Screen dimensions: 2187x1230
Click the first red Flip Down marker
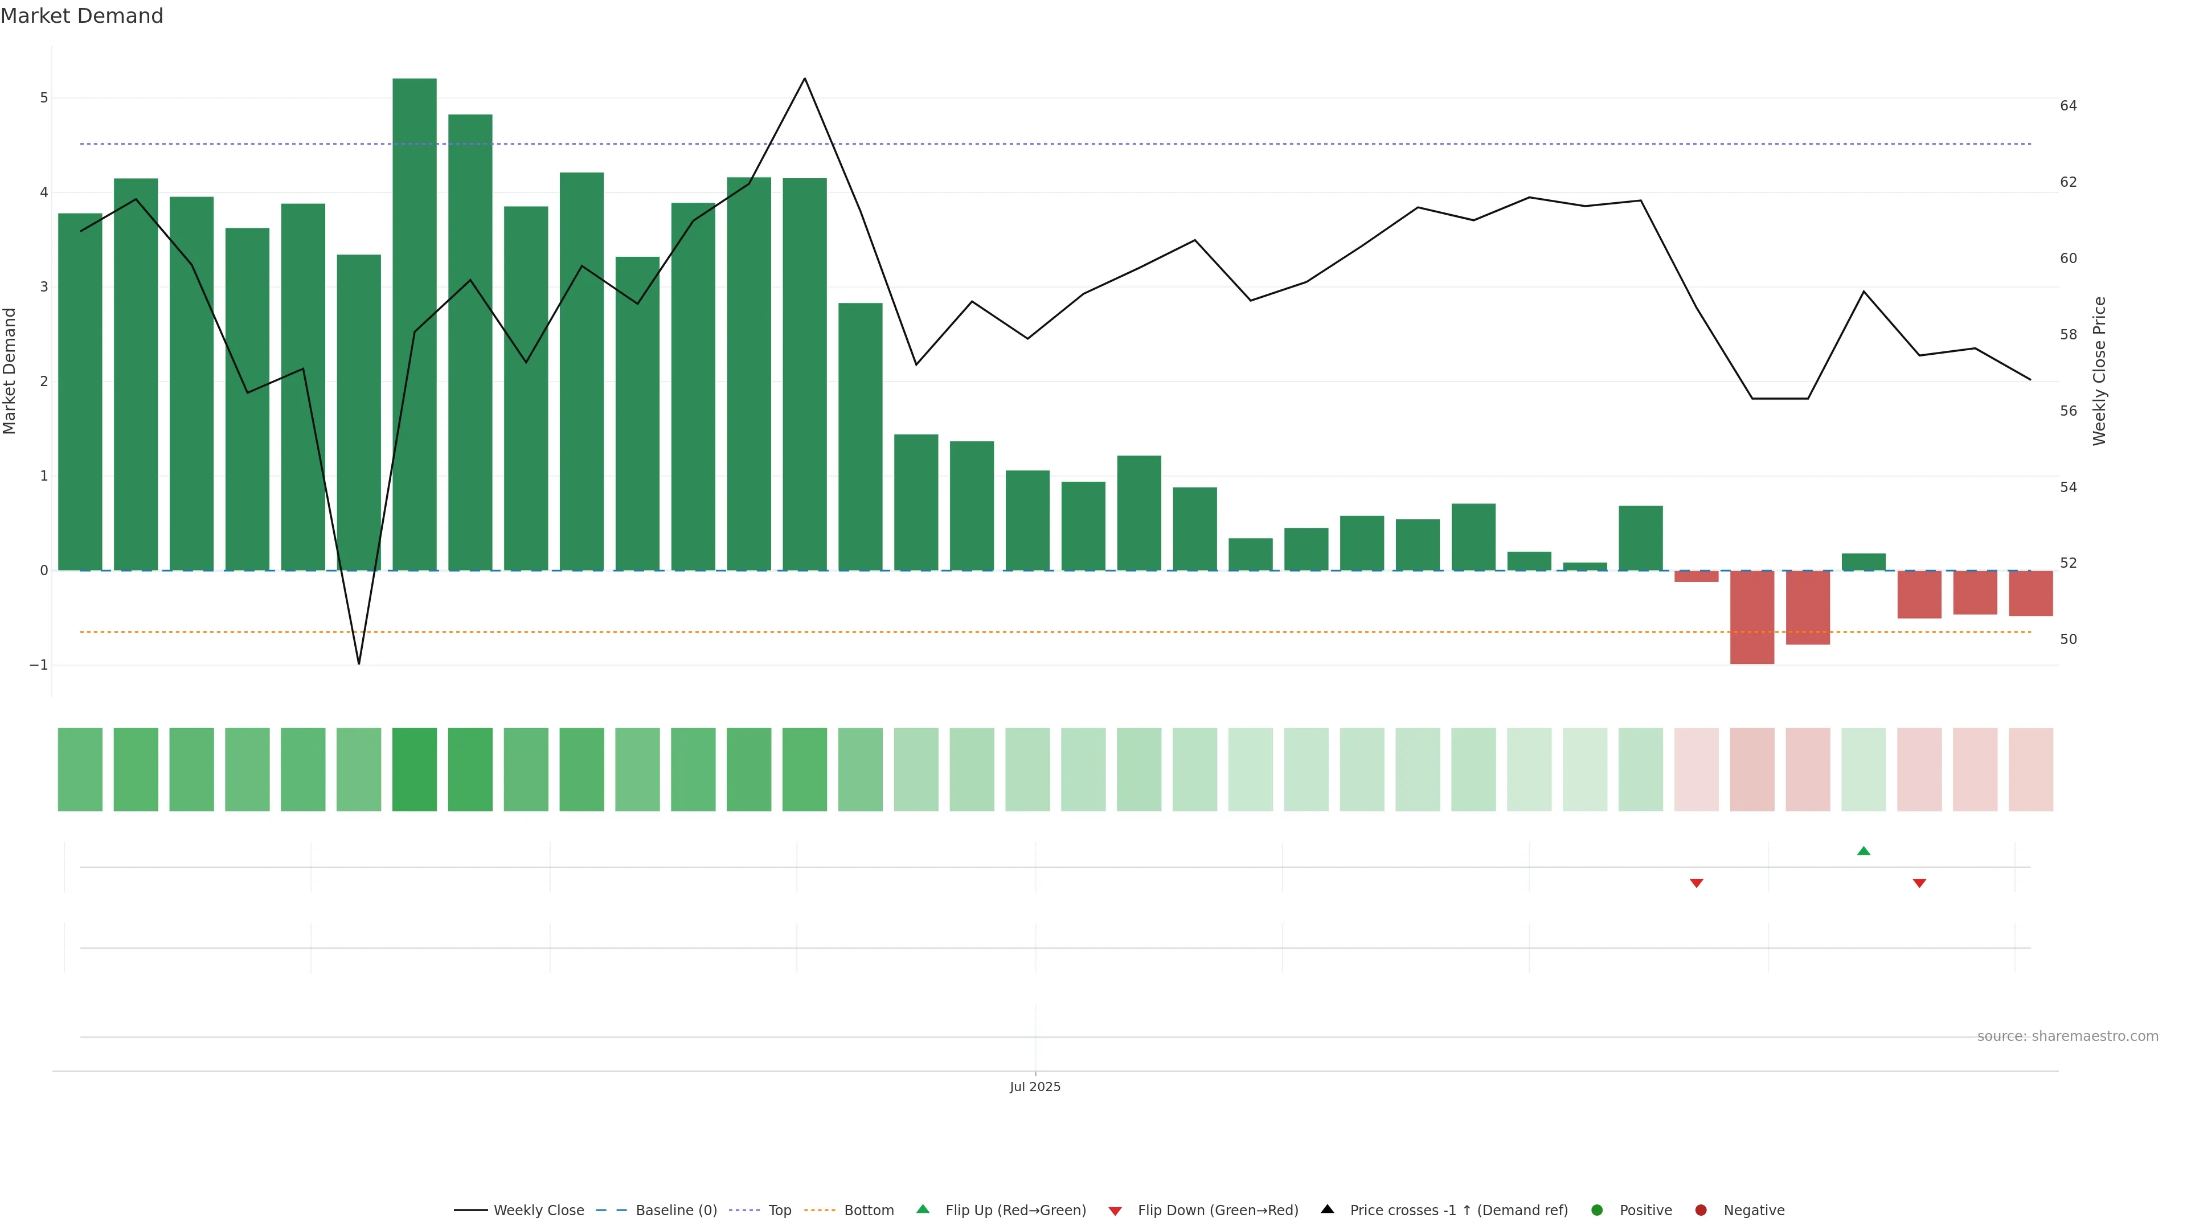pyautogui.click(x=1696, y=884)
